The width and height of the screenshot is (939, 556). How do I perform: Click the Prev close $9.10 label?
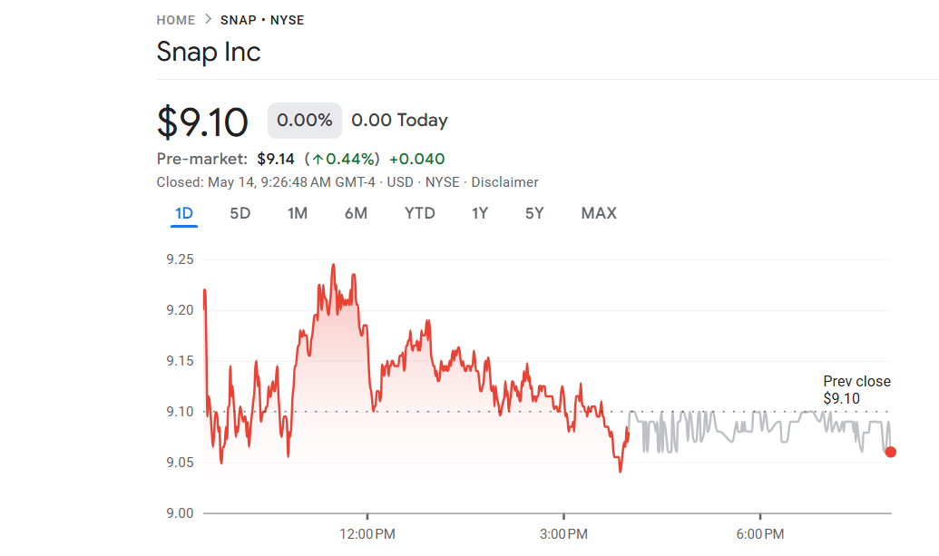coord(856,390)
